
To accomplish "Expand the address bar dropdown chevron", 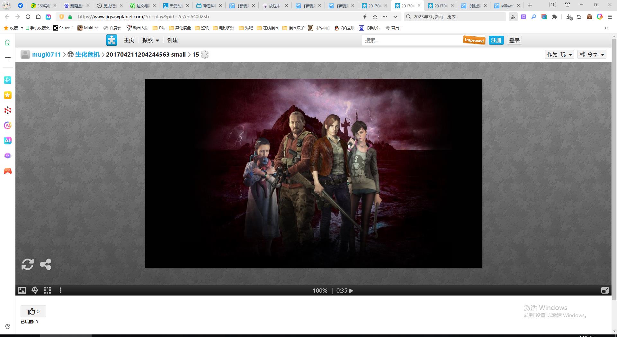I will click(x=395, y=17).
